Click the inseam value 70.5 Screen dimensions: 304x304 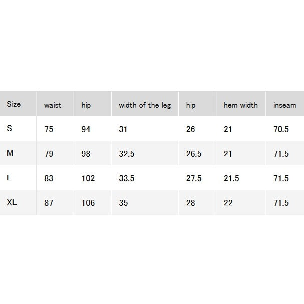click(x=281, y=129)
